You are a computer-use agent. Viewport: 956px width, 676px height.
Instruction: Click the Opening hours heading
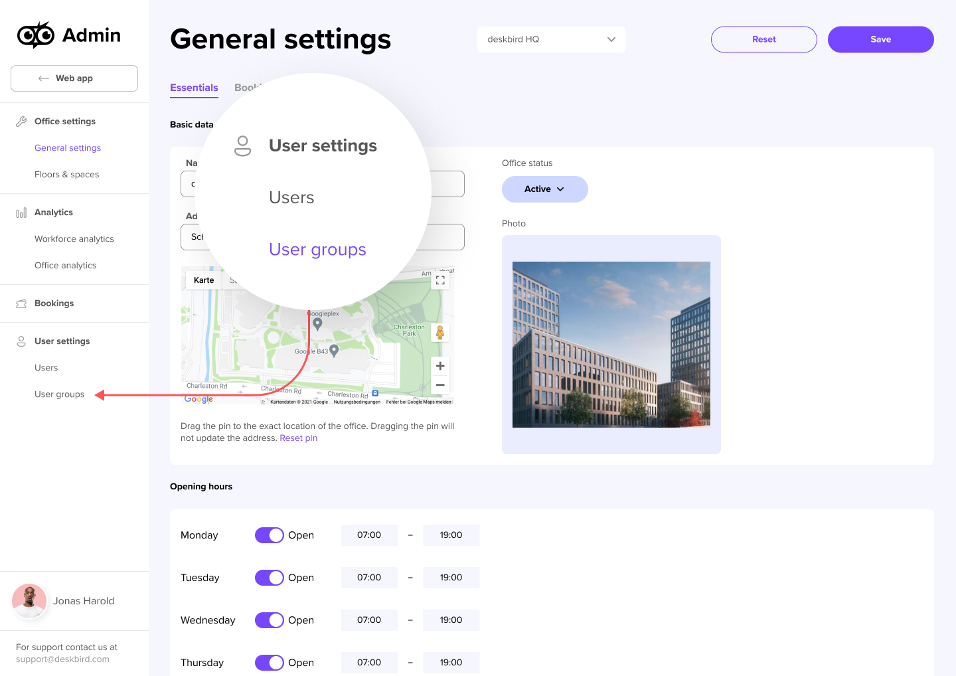[201, 487]
